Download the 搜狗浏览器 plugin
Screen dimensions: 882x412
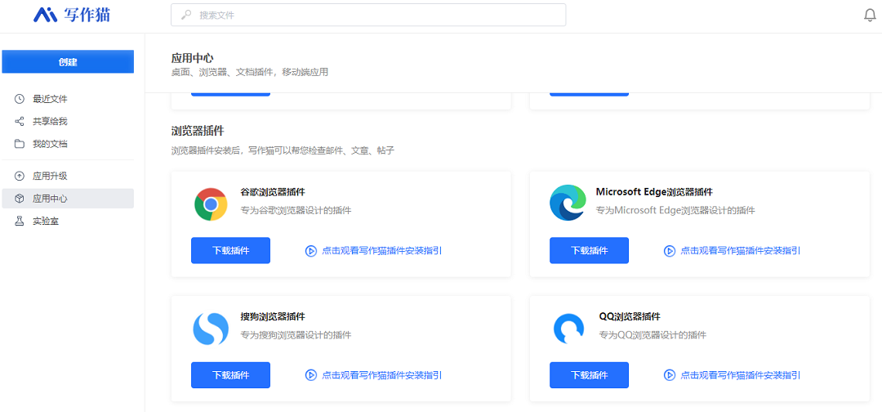click(230, 375)
